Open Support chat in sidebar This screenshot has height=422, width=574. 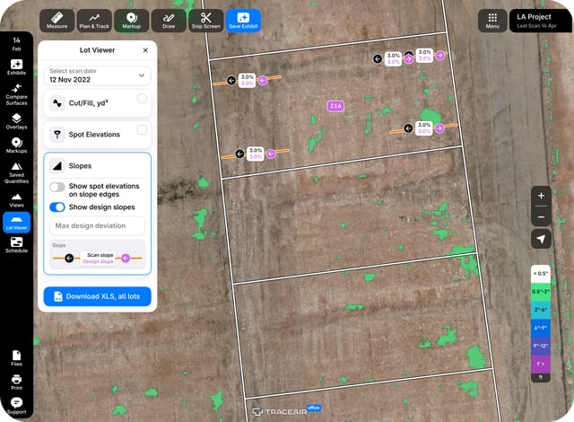point(16,406)
